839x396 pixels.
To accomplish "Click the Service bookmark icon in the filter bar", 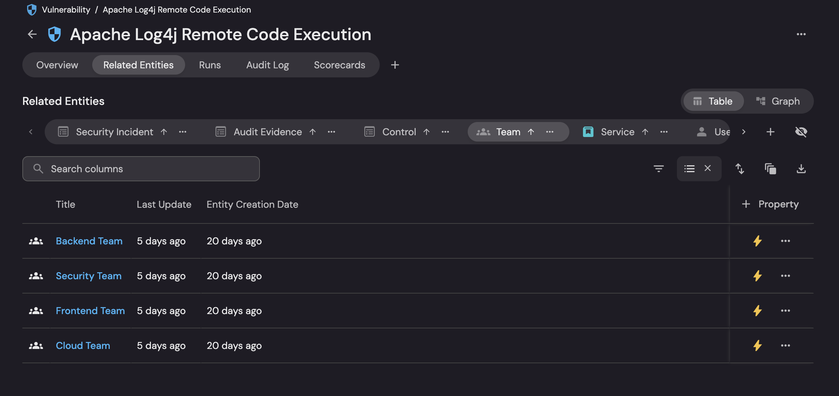I will point(588,132).
